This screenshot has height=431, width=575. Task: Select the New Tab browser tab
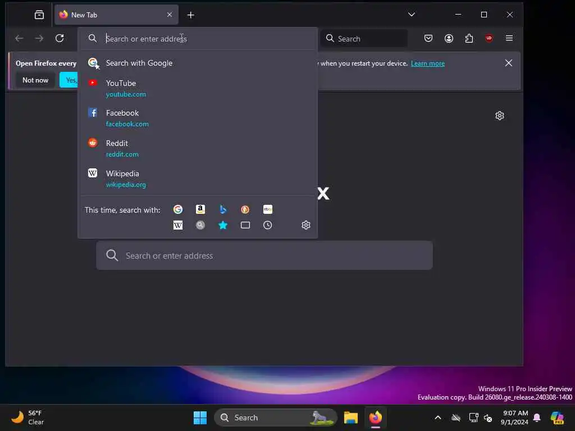(116, 15)
